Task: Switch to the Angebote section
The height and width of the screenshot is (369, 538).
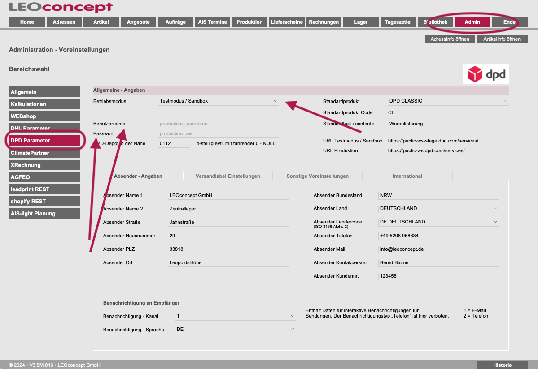Action: point(138,22)
